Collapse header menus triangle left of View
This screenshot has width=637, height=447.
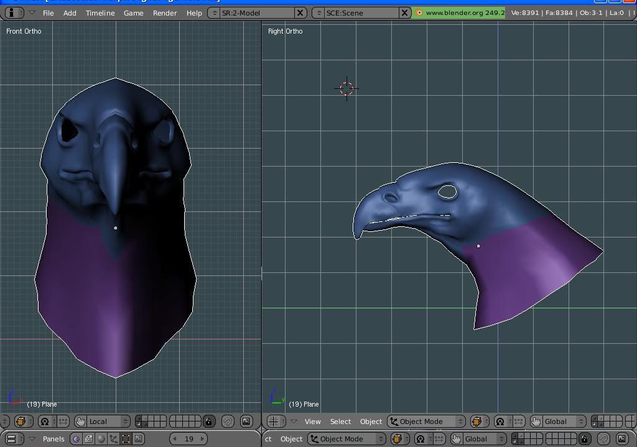point(294,422)
